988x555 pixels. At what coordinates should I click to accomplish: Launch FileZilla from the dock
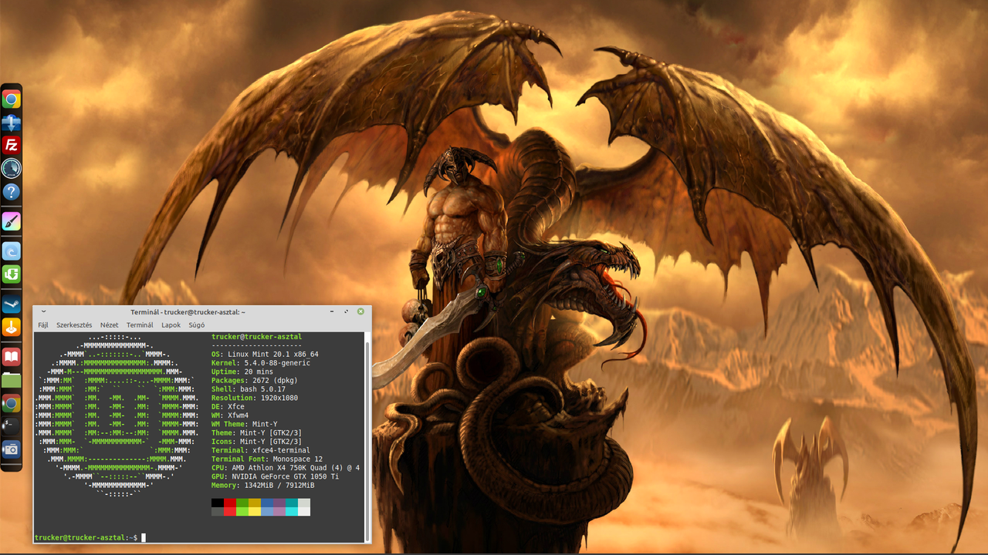[11, 145]
